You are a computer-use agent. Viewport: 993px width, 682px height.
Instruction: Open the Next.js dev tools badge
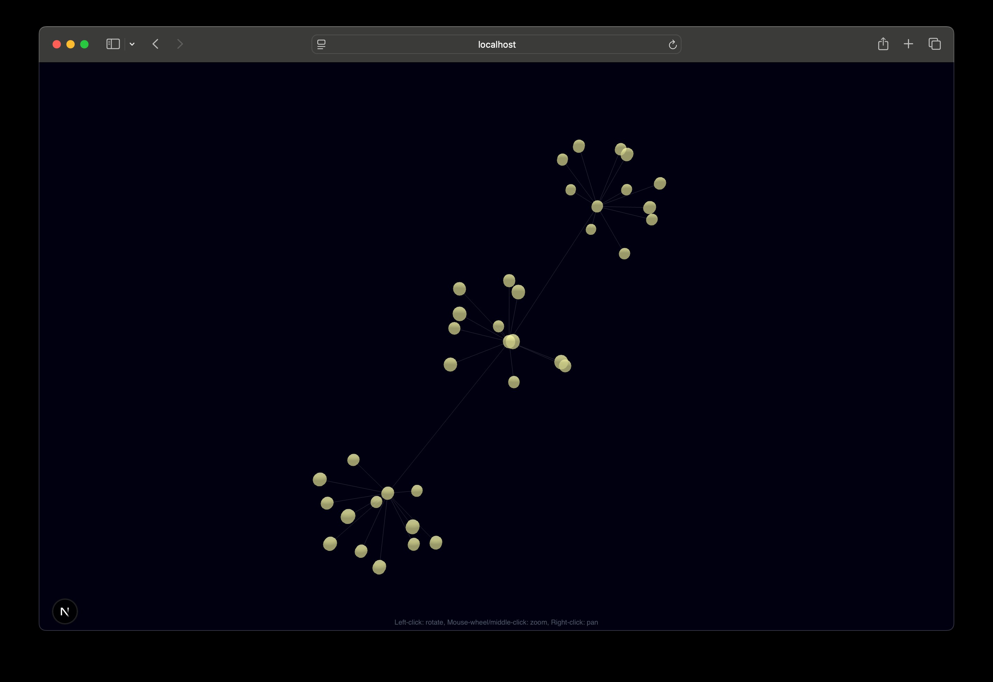[x=65, y=611]
